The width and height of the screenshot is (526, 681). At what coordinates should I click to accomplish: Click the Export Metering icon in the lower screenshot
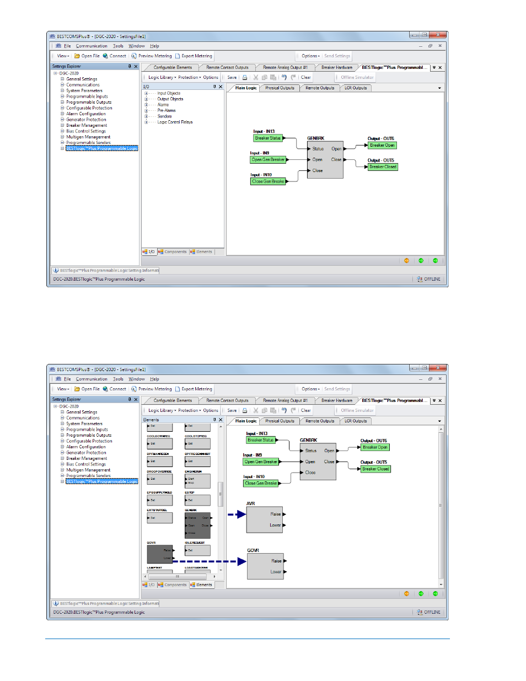tap(178, 389)
